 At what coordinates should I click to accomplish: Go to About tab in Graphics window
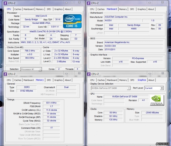(151, 80)
